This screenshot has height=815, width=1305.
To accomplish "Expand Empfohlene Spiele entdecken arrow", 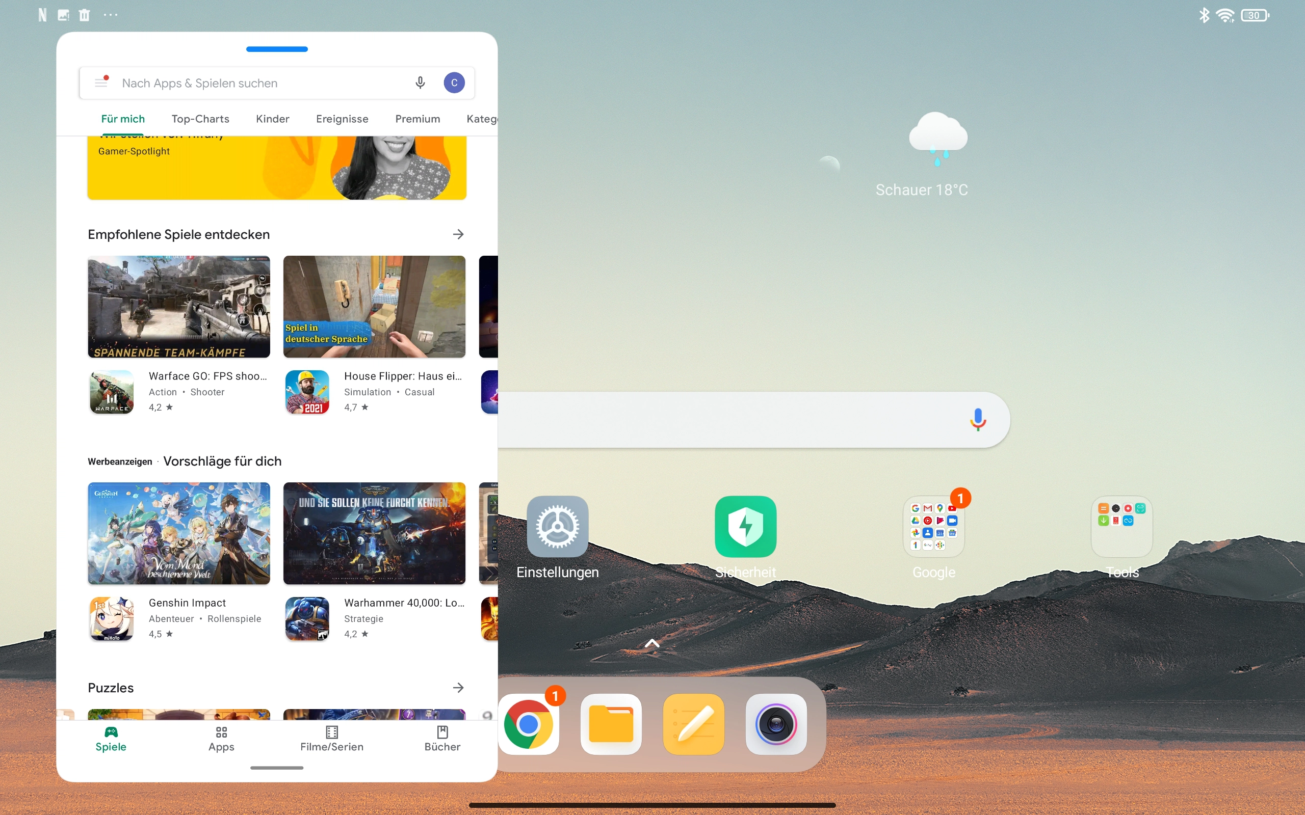I will tap(458, 234).
